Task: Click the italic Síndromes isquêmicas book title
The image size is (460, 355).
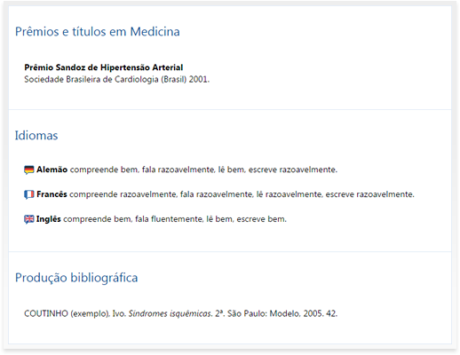Action: 171,313
